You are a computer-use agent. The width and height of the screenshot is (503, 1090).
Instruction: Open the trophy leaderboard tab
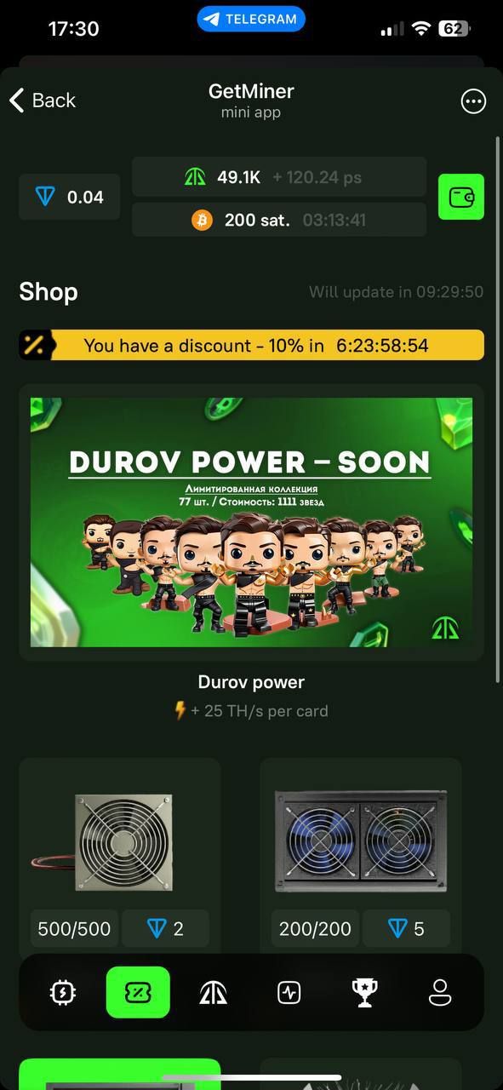pos(364,992)
